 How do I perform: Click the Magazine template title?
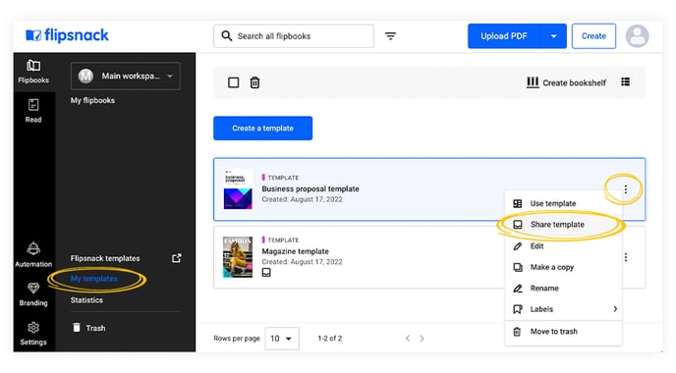tap(296, 251)
